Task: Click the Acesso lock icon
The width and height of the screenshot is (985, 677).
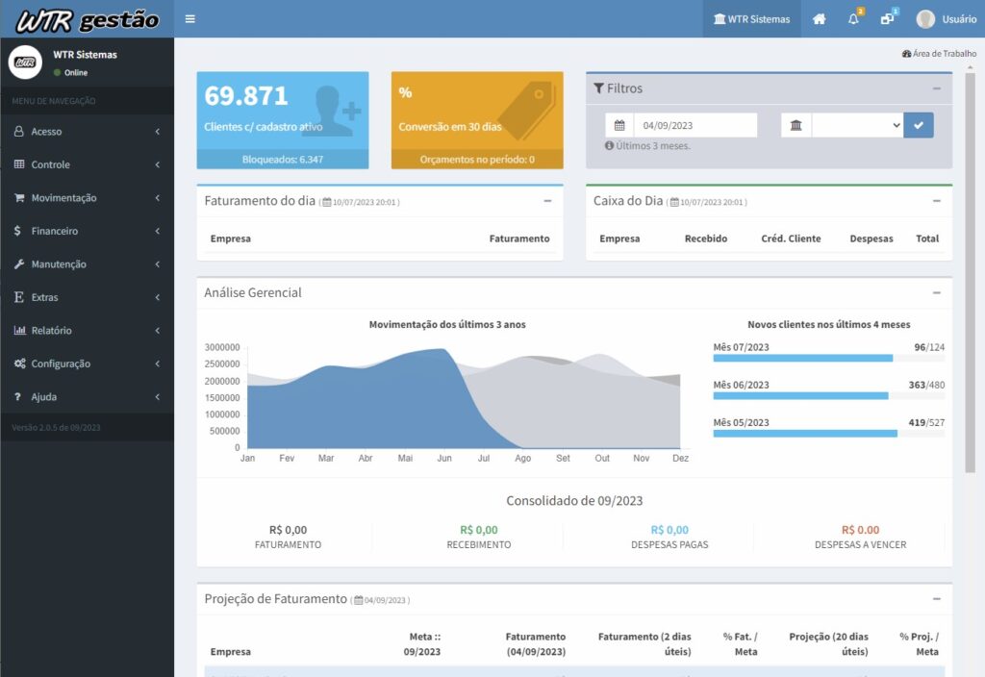Action: [x=19, y=131]
